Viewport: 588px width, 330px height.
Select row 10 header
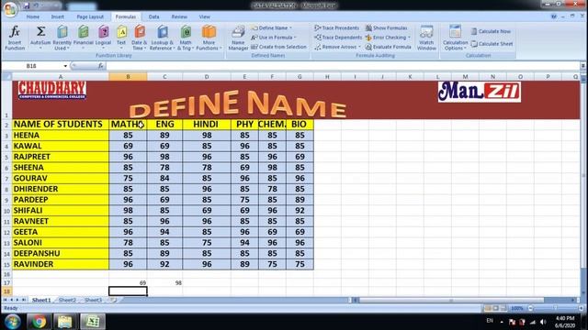[6, 211]
